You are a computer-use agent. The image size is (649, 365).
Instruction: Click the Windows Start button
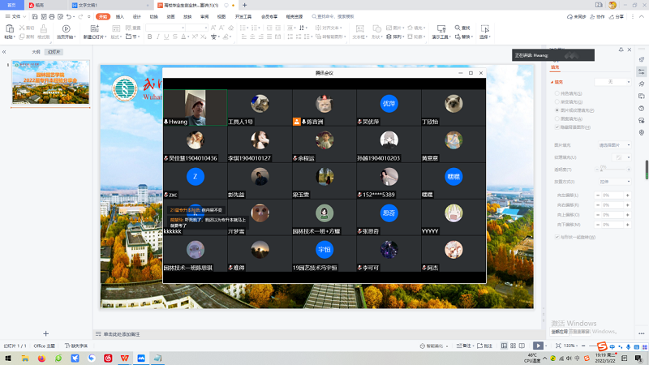(6, 357)
